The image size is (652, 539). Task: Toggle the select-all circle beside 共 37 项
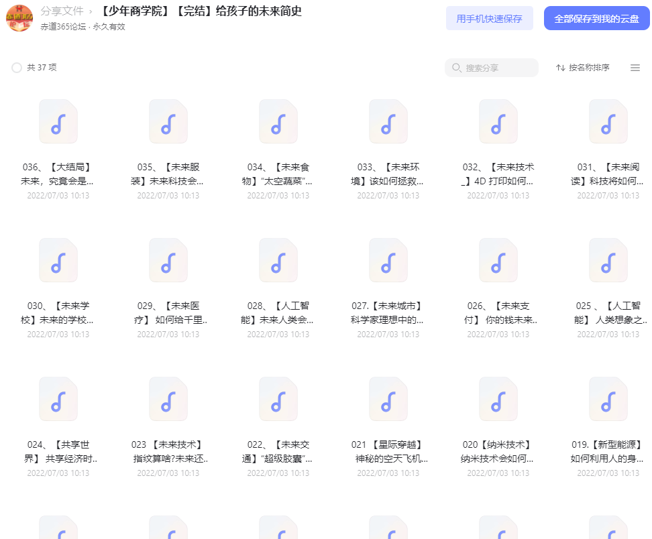click(17, 68)
